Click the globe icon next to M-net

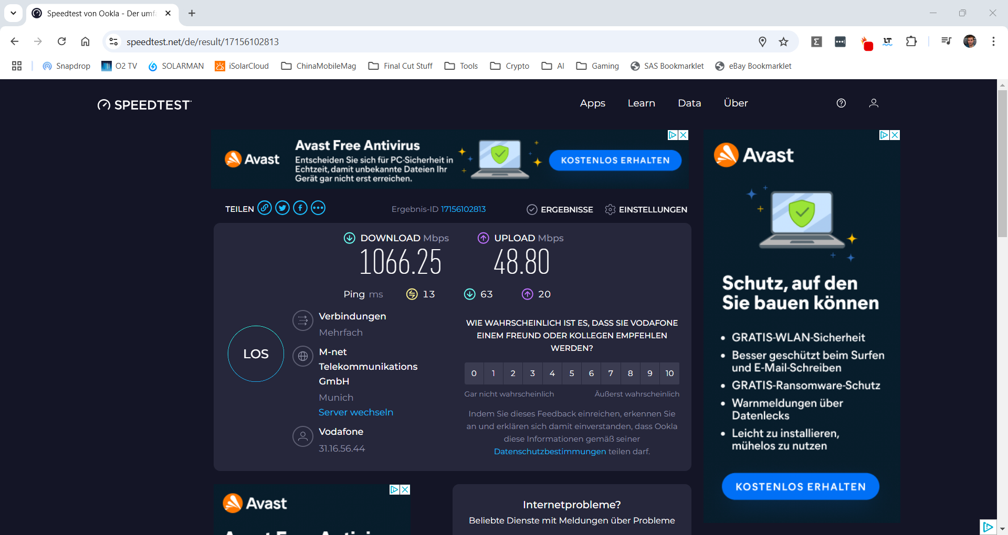click(x=303, y=357)
